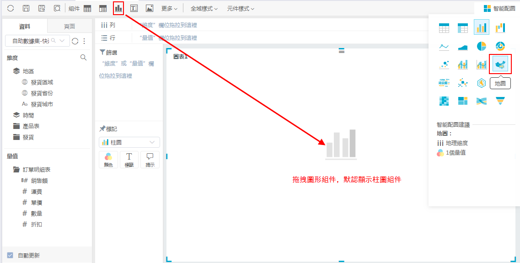Expand the 更多 dropdown menu
Viewport: 520px width, 263px height.
tap(169, 8)
